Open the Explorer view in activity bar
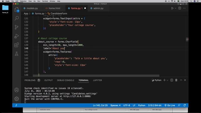Screen dimensions: 201x113 coord(17,9)
